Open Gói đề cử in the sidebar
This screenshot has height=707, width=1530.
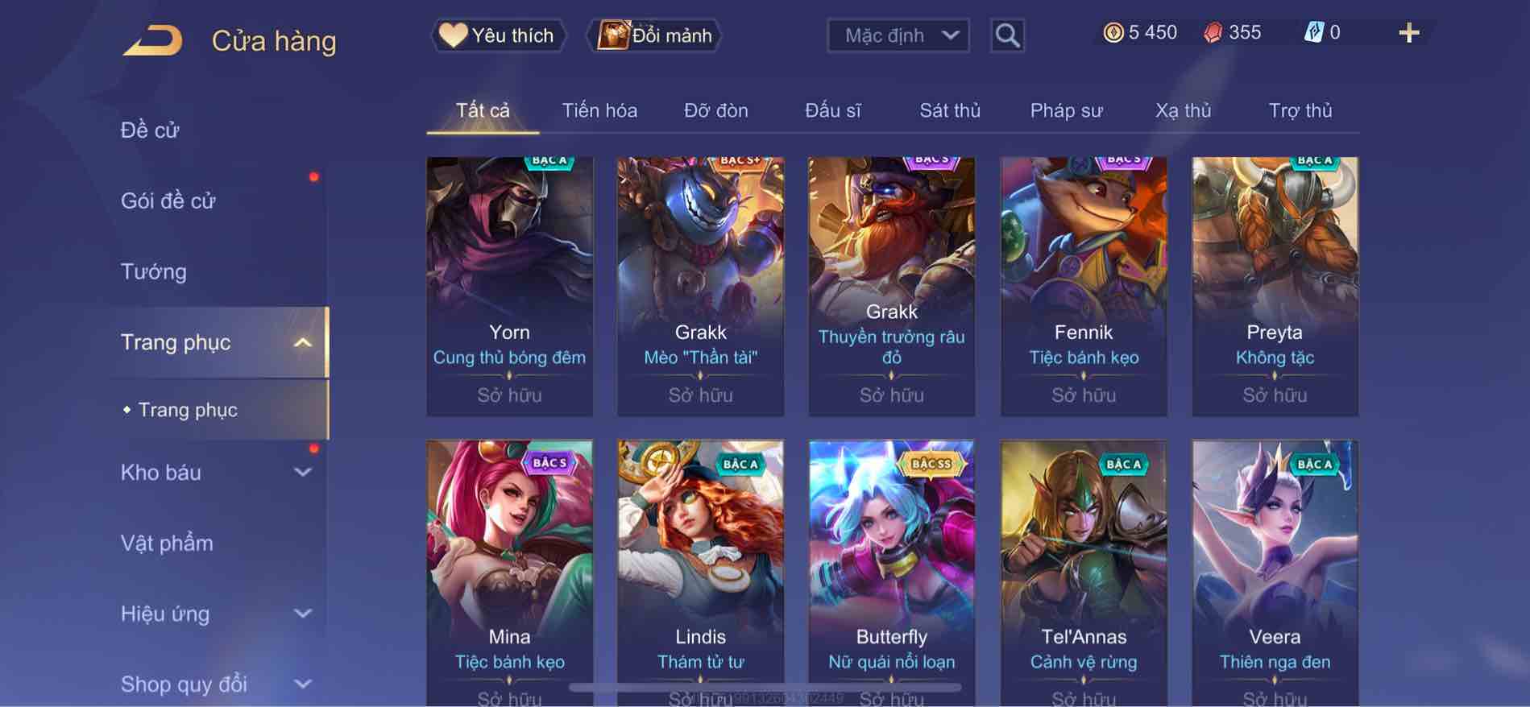[168, 201]
